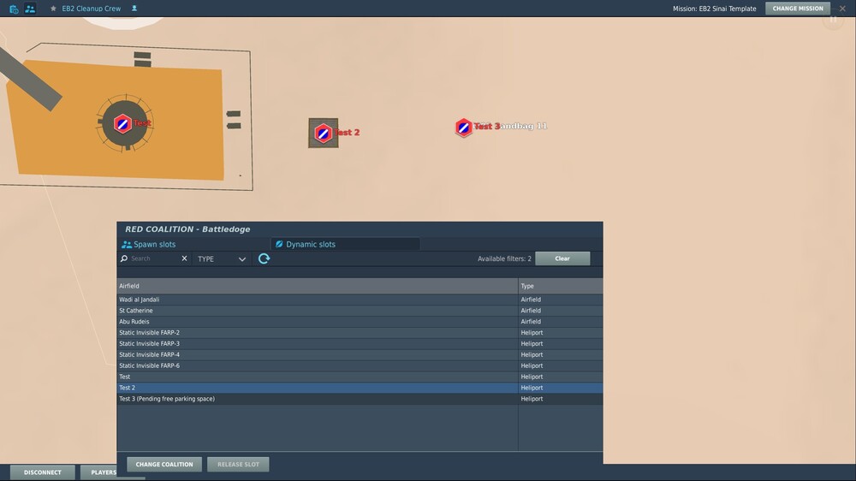The width and height of the screenshot is (856, 481).
Task: Click the DISCONNECT button
Action: (43, 472)
